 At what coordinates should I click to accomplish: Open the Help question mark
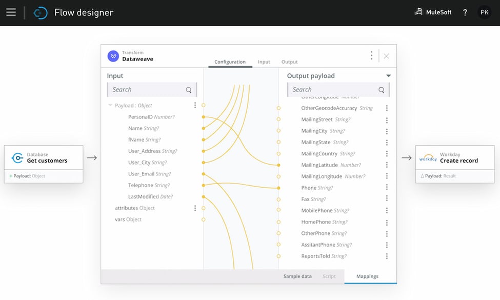click(465, 12)
